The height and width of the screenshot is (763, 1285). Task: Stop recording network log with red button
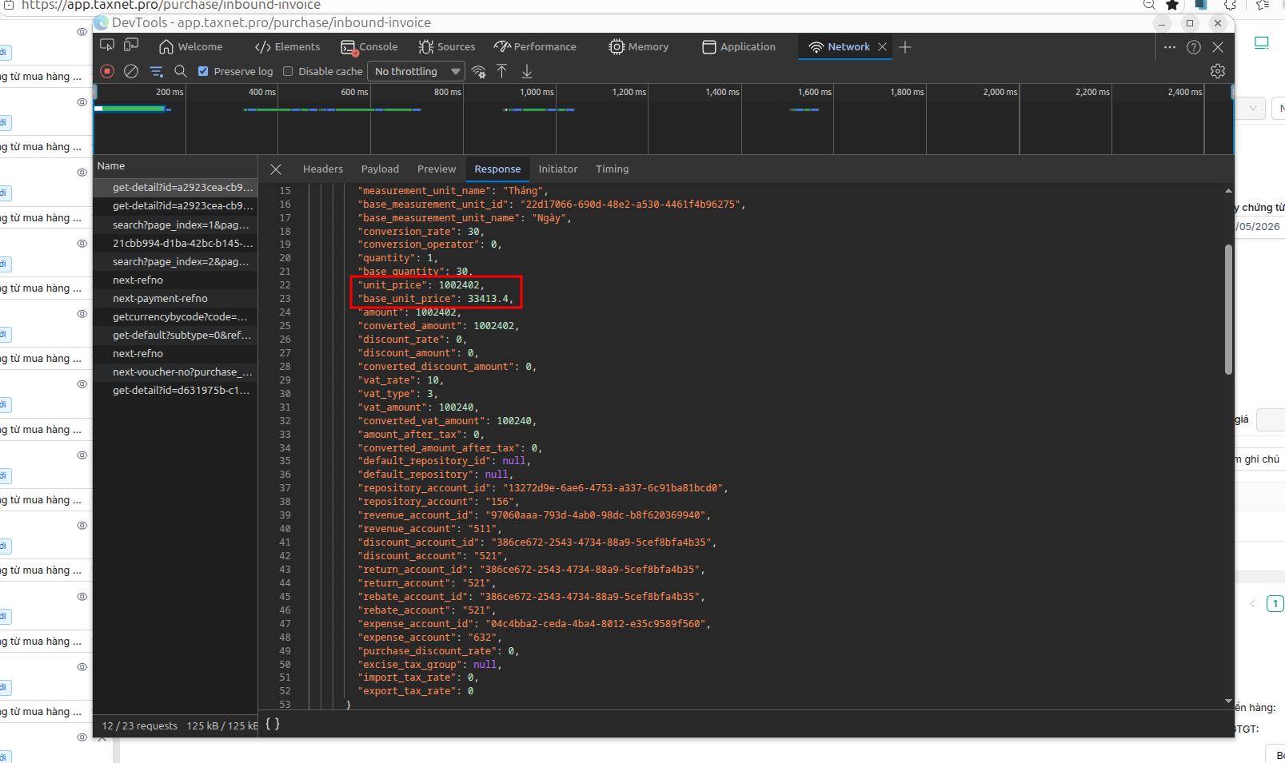coord(107,71)
